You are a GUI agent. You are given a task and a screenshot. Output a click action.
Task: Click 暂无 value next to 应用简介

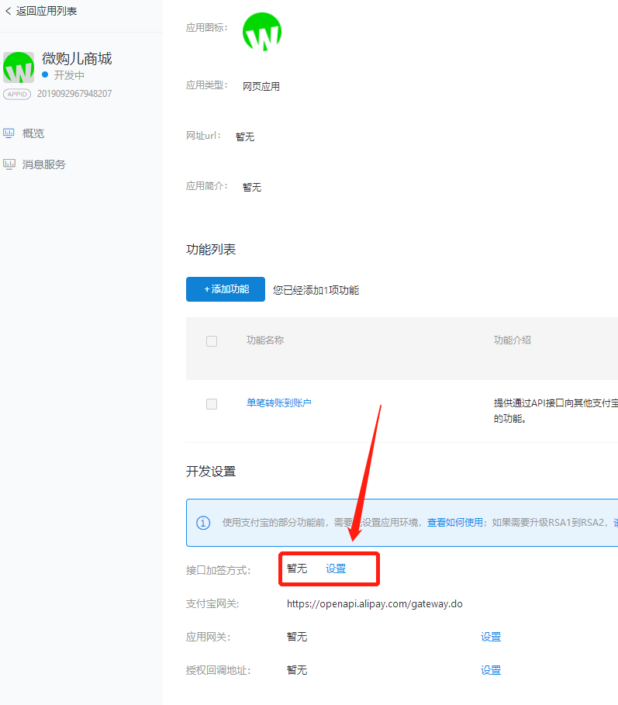coord(252,187)
